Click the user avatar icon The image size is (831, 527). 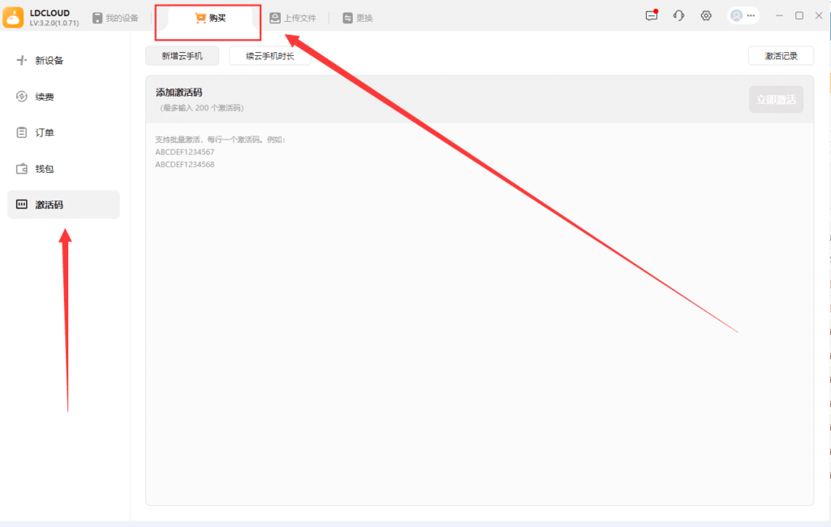point(736,16)
